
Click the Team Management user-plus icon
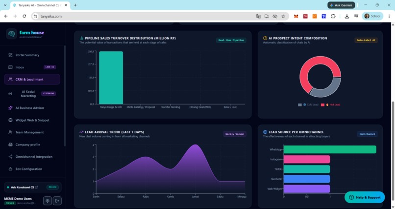coord(10,132)
